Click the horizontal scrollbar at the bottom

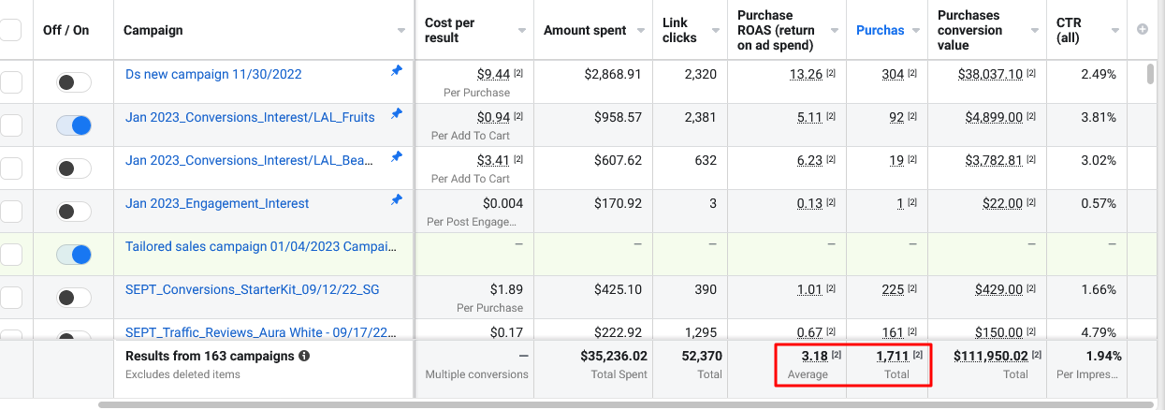click(561, 405)
